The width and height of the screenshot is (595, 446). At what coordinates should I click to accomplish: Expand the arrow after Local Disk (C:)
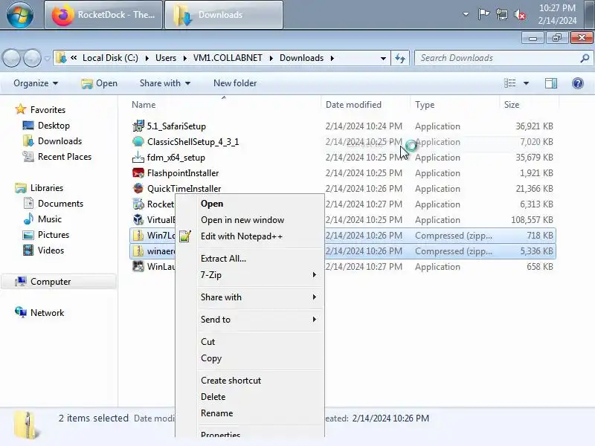(x=147, y=58)
